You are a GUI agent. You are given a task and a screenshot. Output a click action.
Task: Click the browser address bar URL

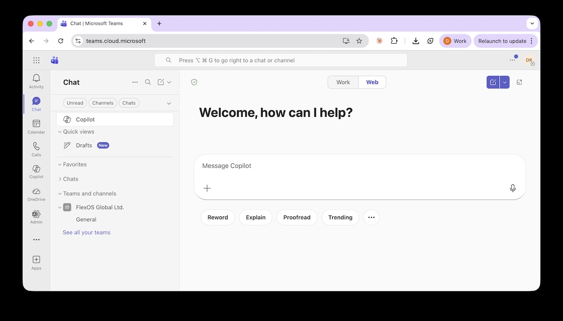click(x=116, y=41)
